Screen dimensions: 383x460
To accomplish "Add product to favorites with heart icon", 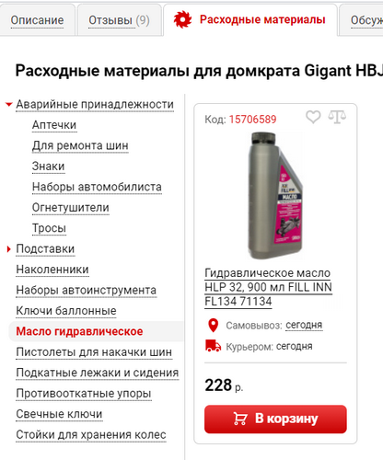I will click(x=313, y=117).
